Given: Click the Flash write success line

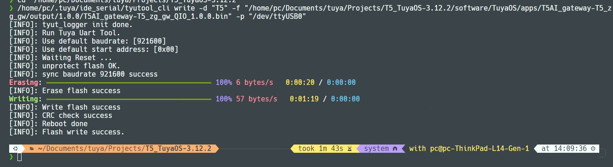Looking at the screenshot, I should click(x=67, y=132).
